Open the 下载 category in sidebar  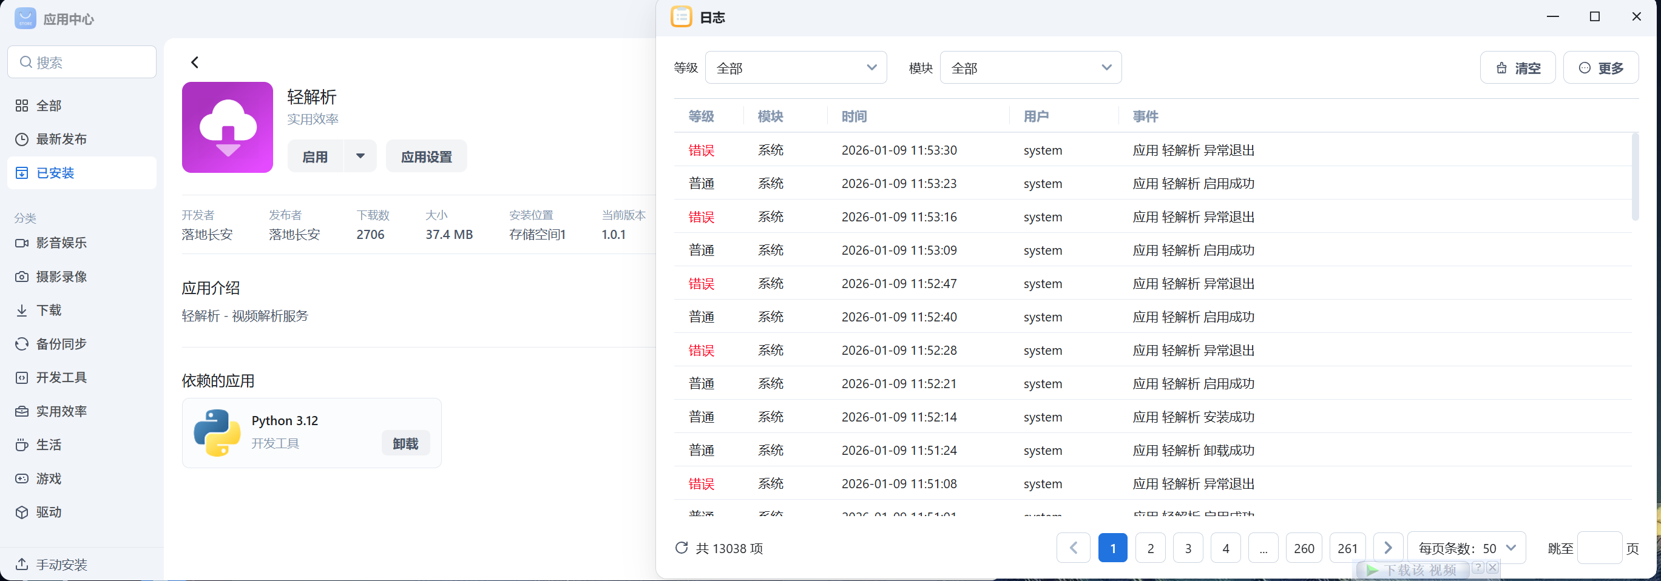pos(49,310)
